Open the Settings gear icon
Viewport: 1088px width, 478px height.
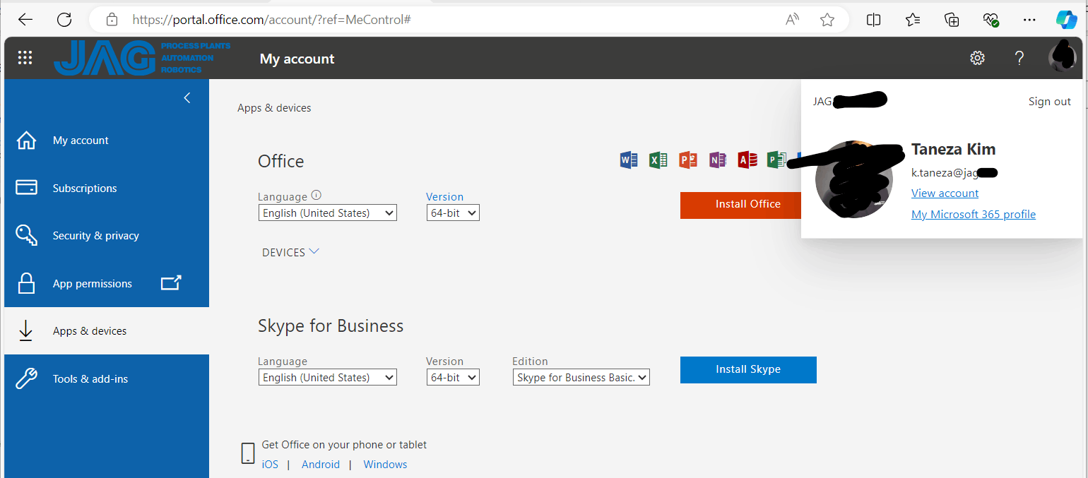[x=977, y=58]
